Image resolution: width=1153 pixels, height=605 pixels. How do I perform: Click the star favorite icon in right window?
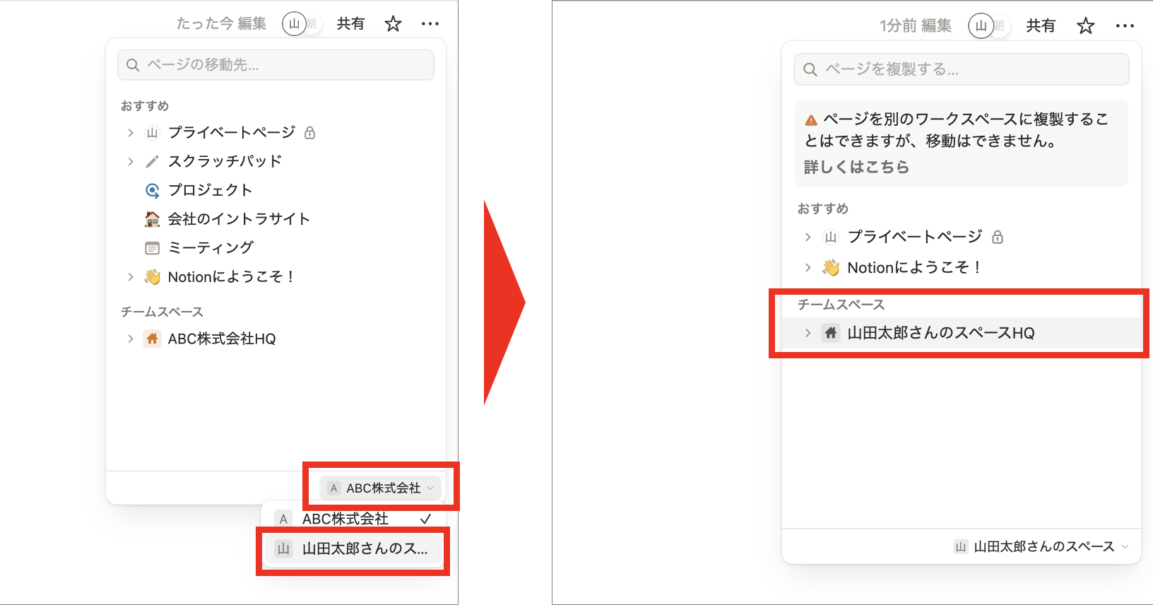coord(1086,26)
